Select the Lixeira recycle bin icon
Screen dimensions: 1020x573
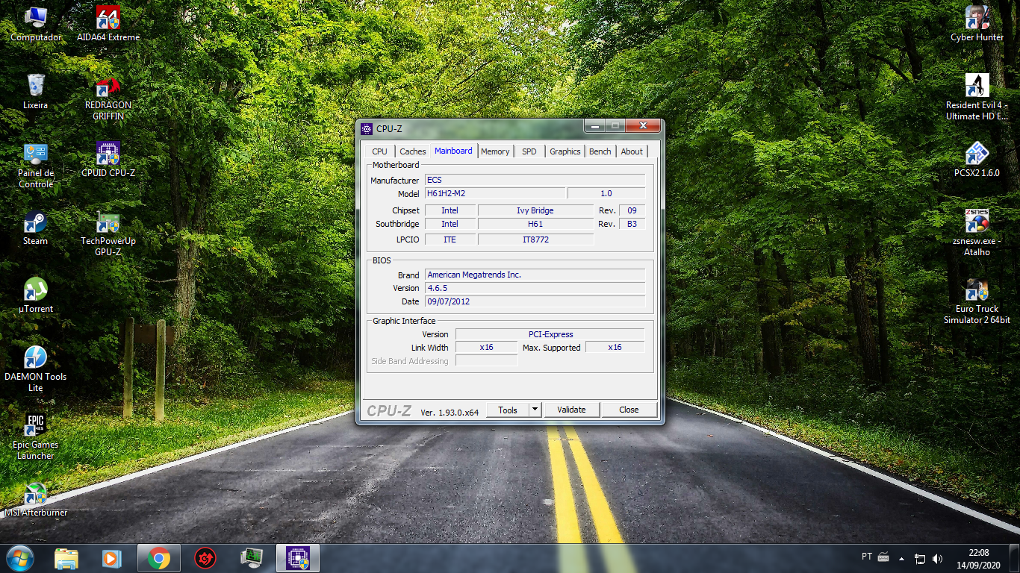[x=35, y=92]
